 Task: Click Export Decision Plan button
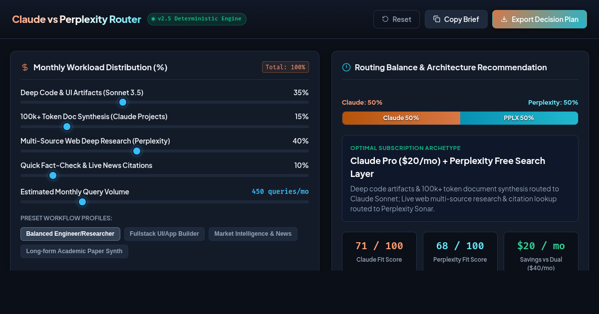tap(539, 19)
